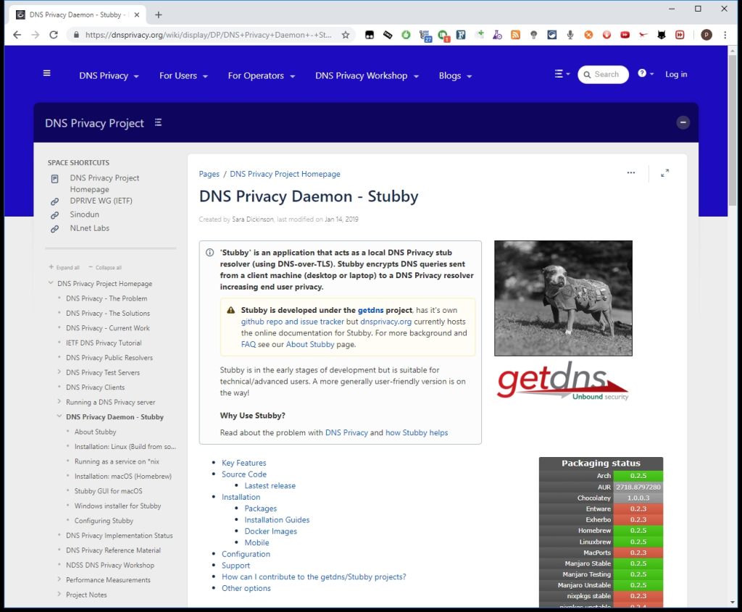
Task: Open the DNS Privacy Project space title
Action: (x=94, y=123)
